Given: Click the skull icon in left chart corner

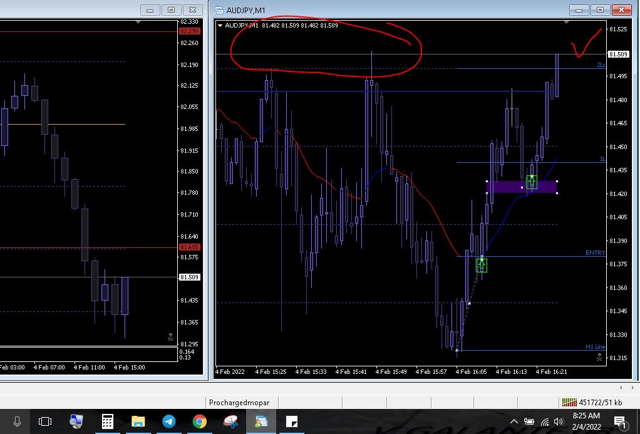Looking at the screenshot, I should [170, 337].
